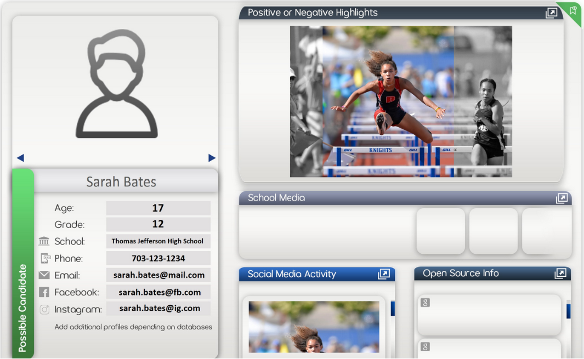Click the envelope icon beside Email
This screenshot has width=584, height=359.
[44, 275]
